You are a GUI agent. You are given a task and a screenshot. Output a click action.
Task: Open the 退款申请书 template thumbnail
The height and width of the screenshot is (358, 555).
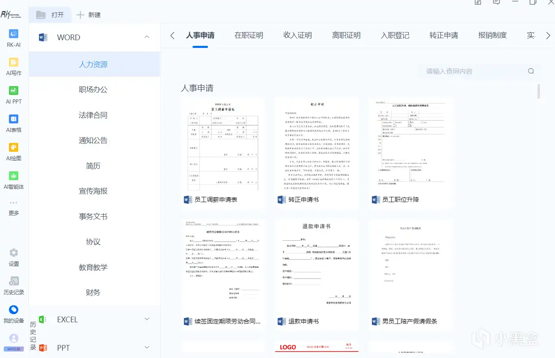point(317,267)
